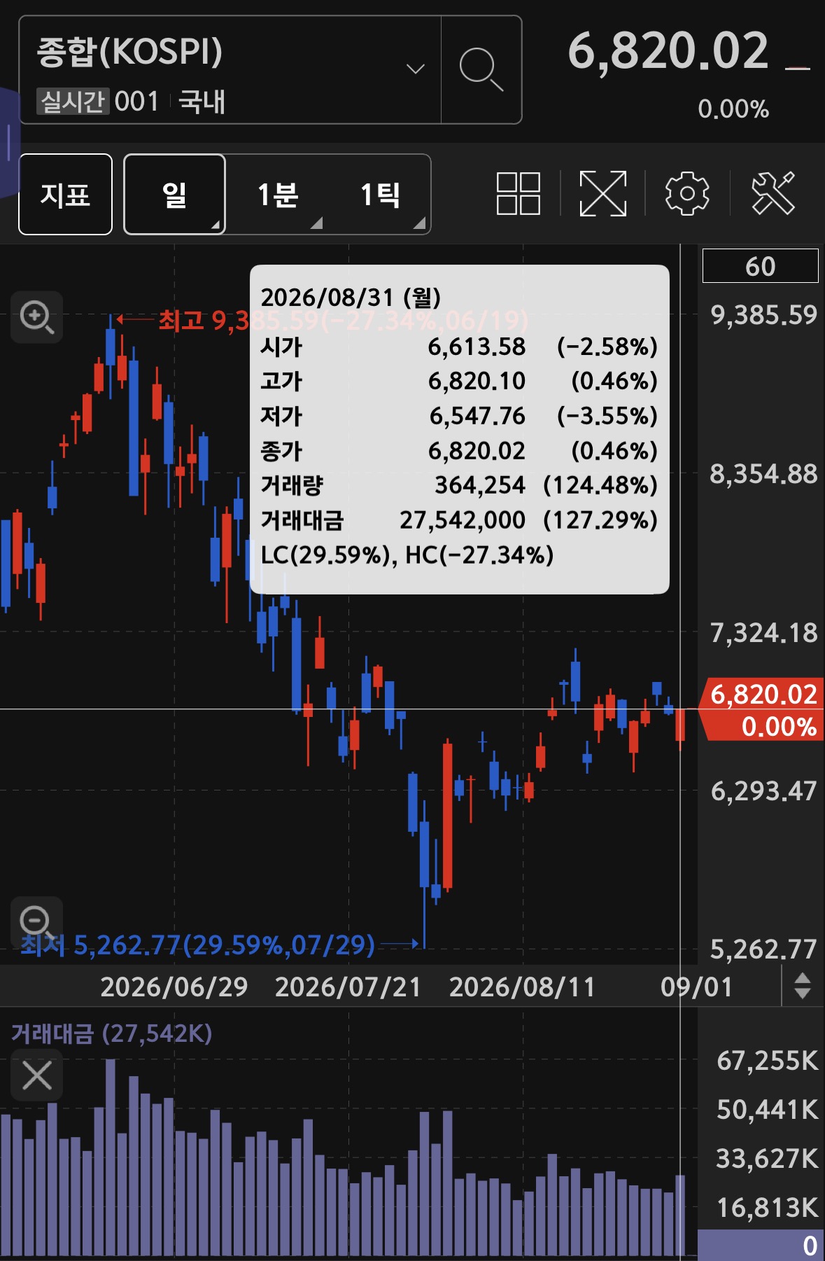Adjust chart height with up-down arrows
This screenshot has width=825, height=1261.
(803, 986)
